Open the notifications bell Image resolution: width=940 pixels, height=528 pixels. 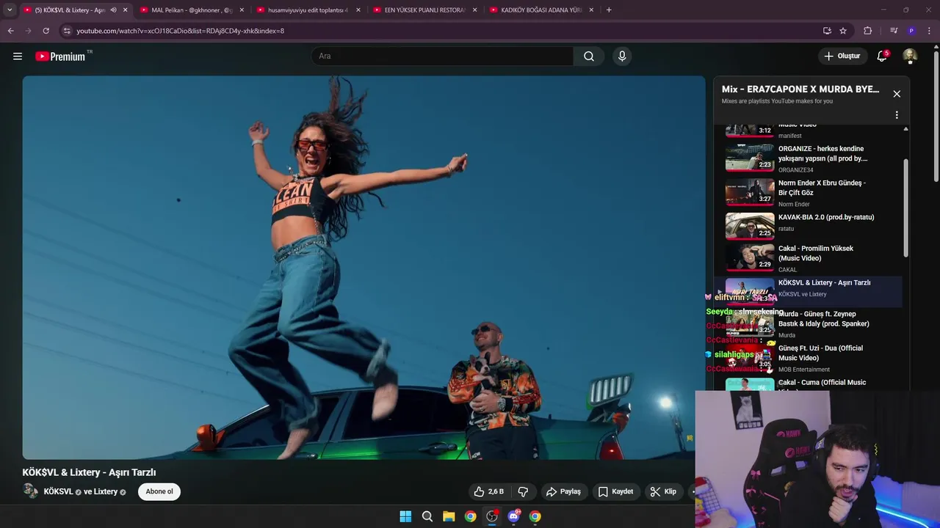[x=882, y=56]
